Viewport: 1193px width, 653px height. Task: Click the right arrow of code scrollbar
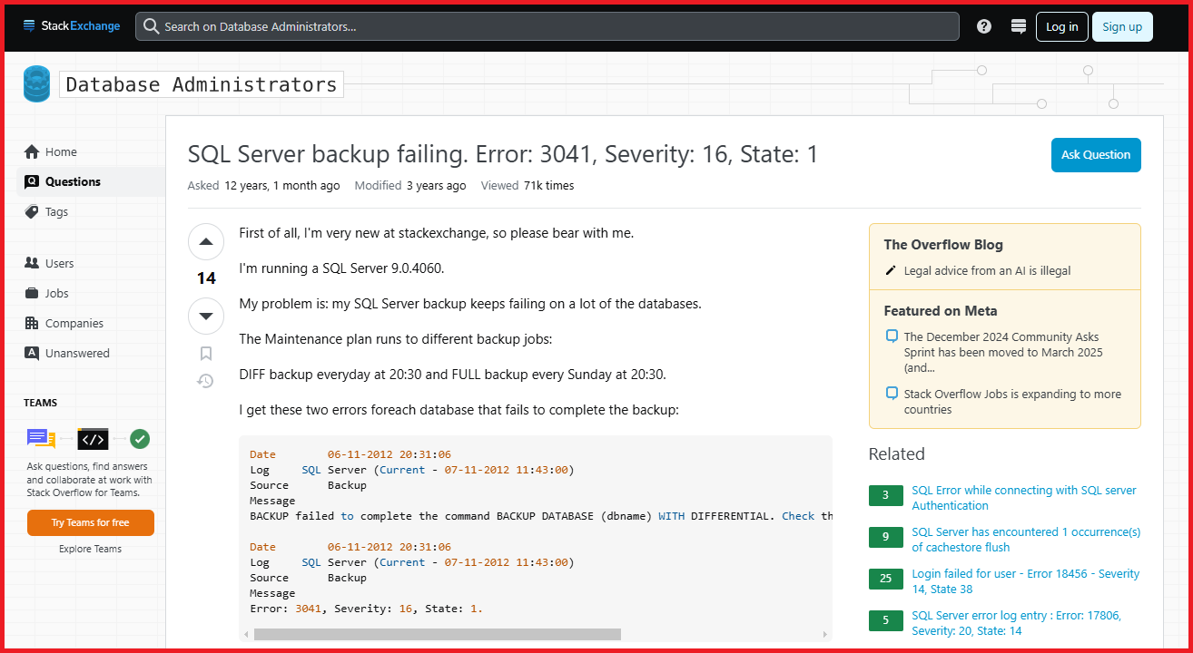point(824,635)
